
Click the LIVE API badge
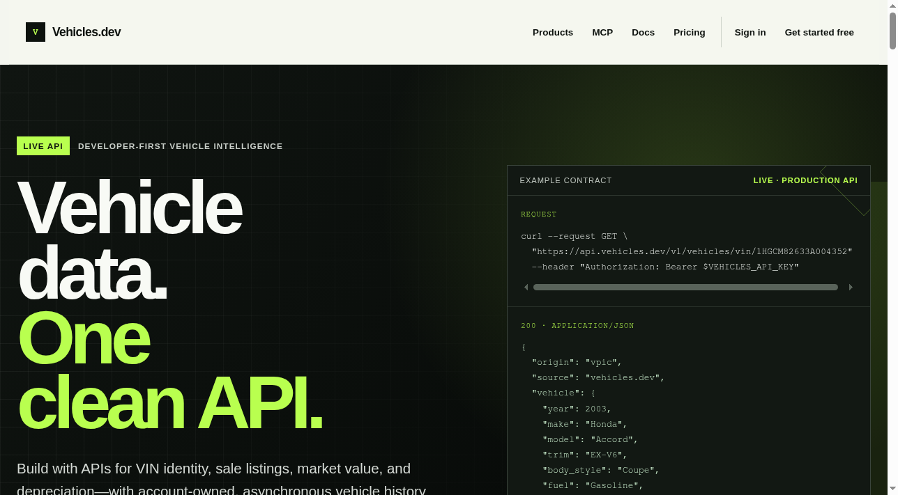pyautogui.click(x=43, y=146)
